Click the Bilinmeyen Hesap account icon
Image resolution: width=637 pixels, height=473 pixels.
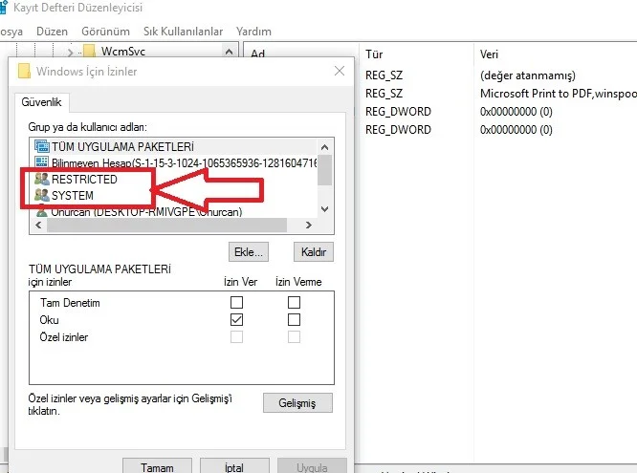coord(41,162)
